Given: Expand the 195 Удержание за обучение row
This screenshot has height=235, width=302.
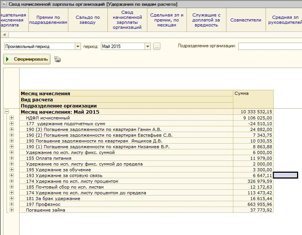Looking at the screenshot, I should tap(12, 169).
